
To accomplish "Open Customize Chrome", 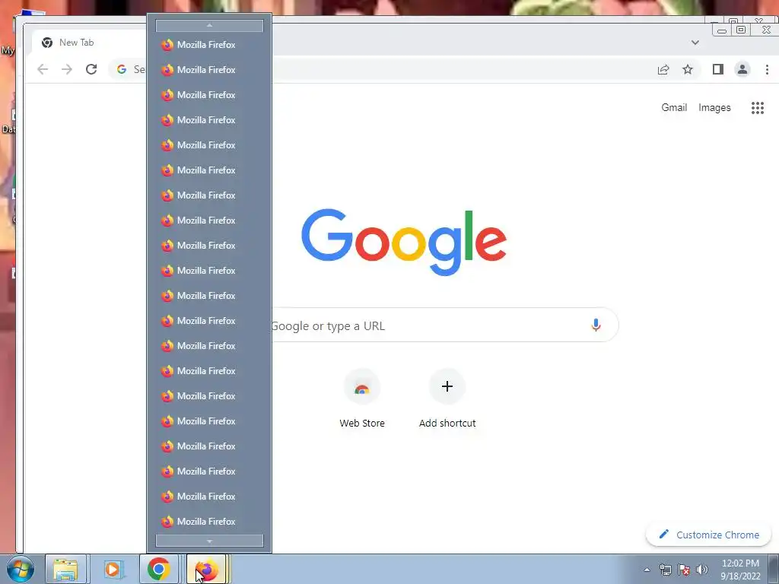I will [708, 535].
